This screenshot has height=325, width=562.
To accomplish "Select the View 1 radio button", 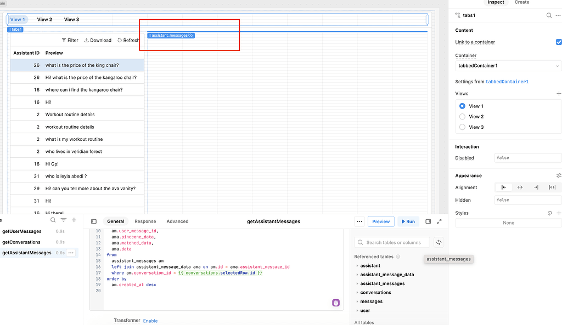I will [x=462, y=106].
